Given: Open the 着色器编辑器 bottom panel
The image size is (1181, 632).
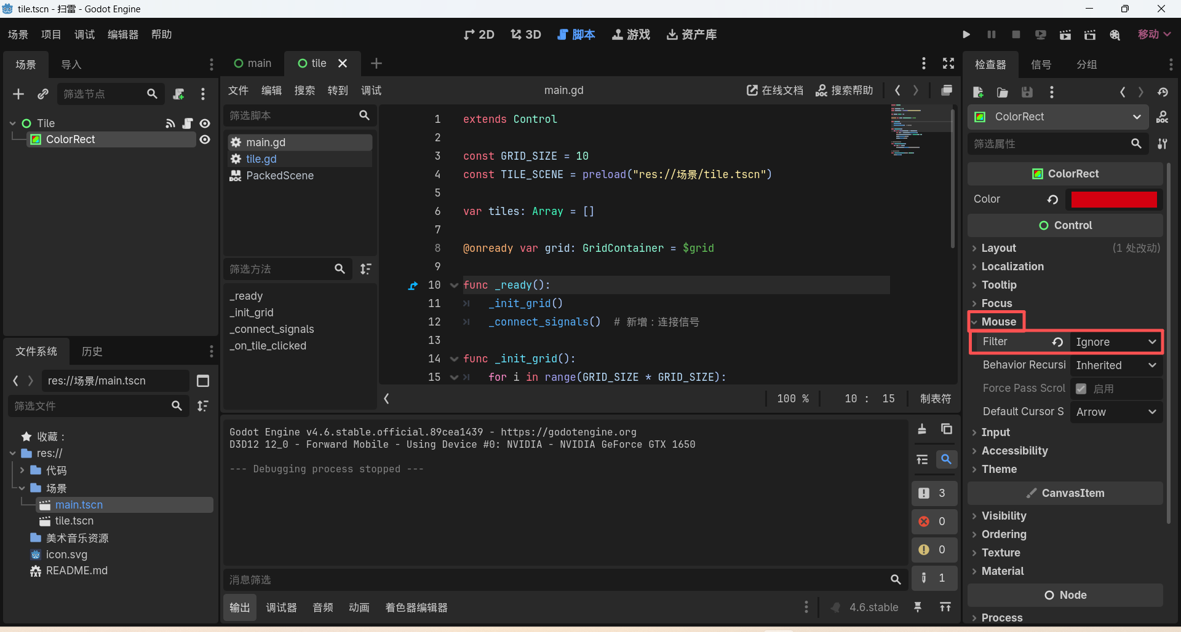Looking at the screenshot, I should 416,607.
